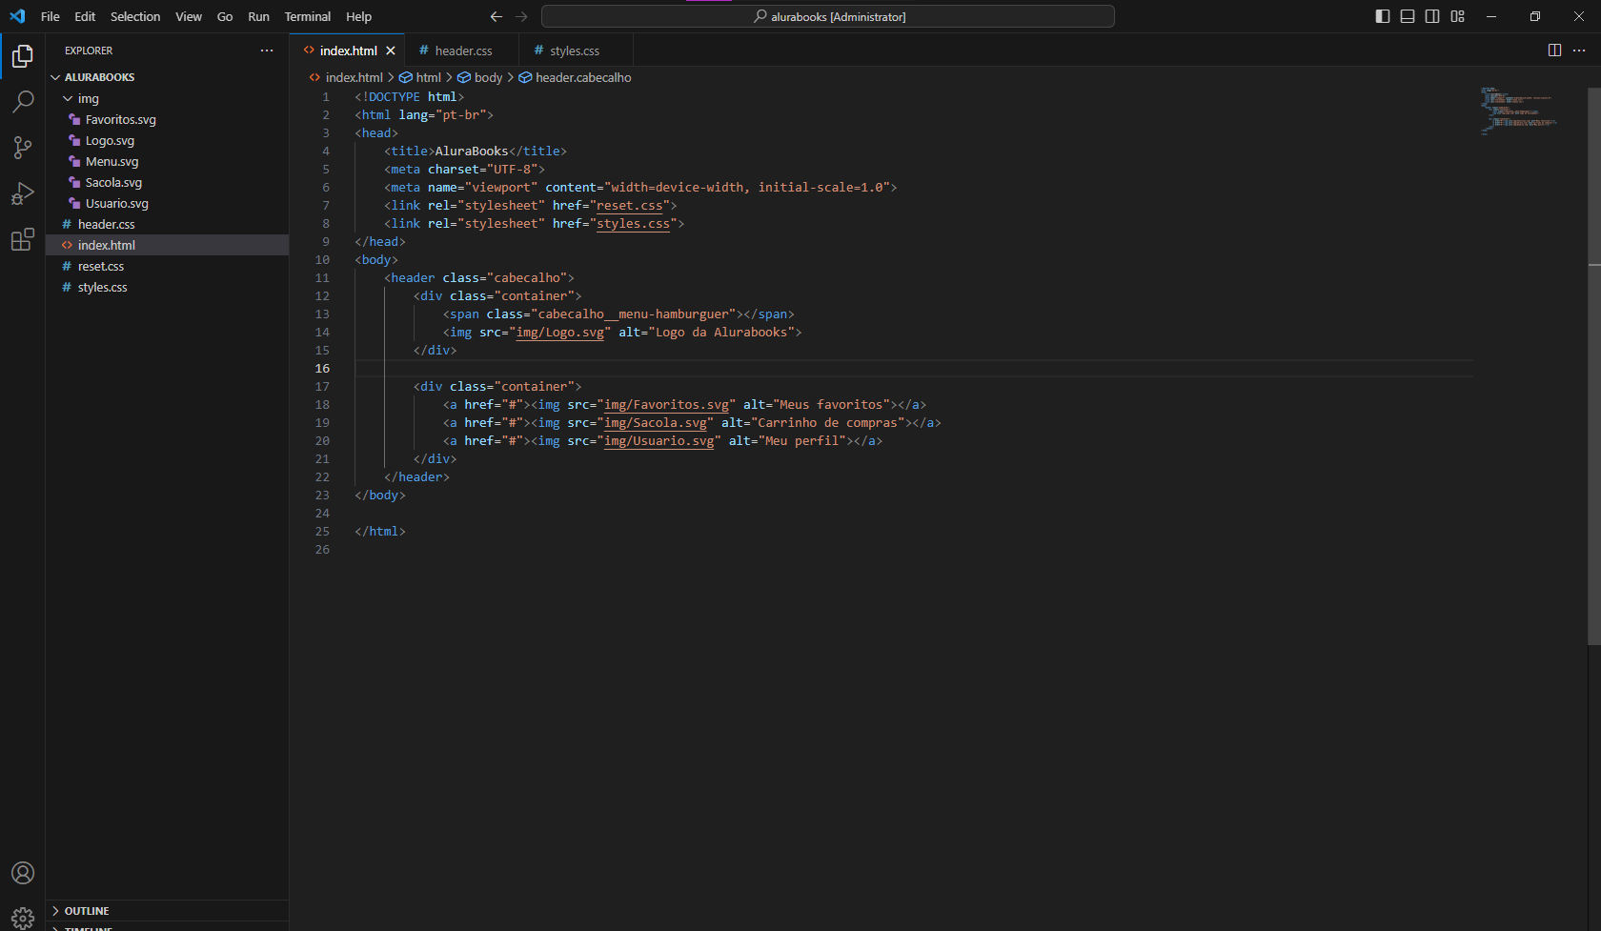1601x931 pixels.
Task: Select the body symbol icon in breadcrumbs
Action: click(464, 77)
